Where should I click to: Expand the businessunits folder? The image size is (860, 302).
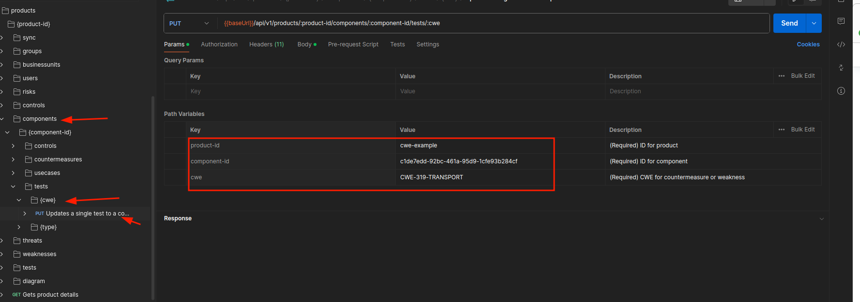[x=2, y=64]
